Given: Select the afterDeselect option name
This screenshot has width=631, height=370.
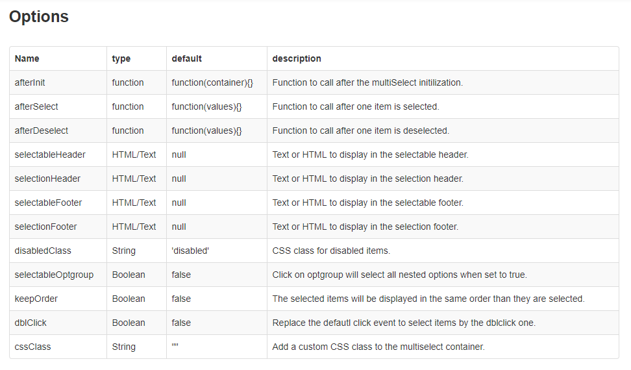Looking at the screenshot, I should (42, 130).
